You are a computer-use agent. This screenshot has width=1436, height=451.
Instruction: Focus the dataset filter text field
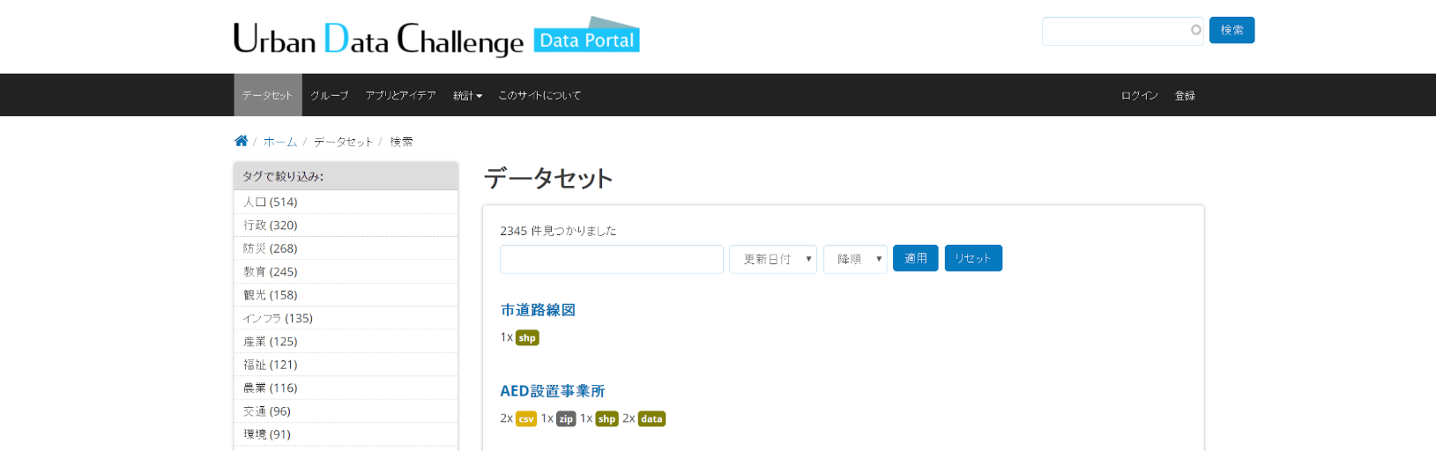click(x=611, y=259)
